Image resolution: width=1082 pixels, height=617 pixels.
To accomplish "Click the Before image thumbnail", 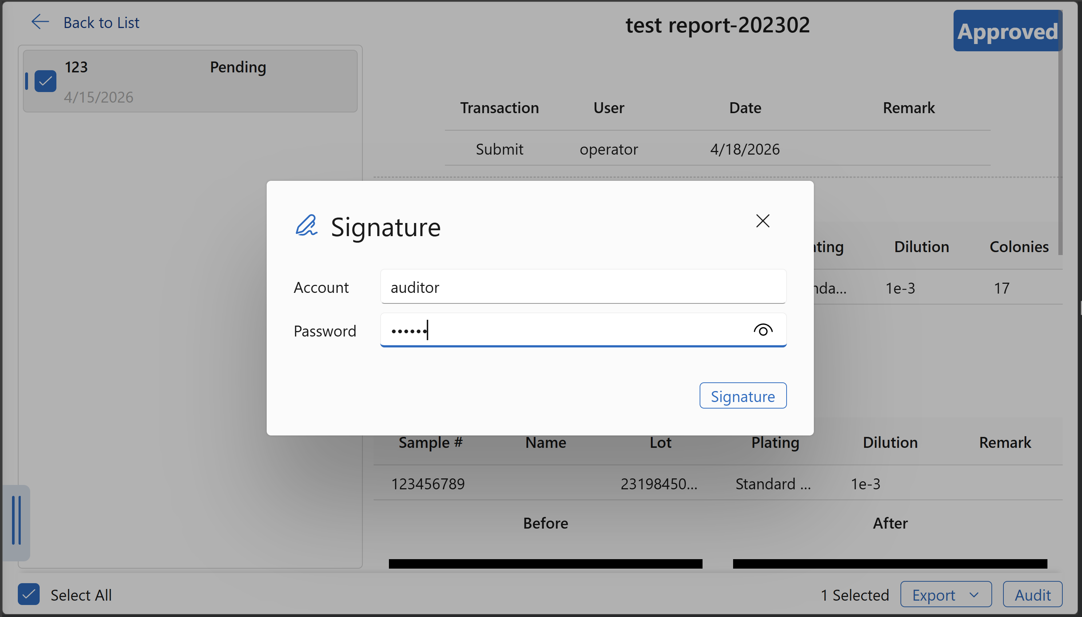I will point(546,564).
